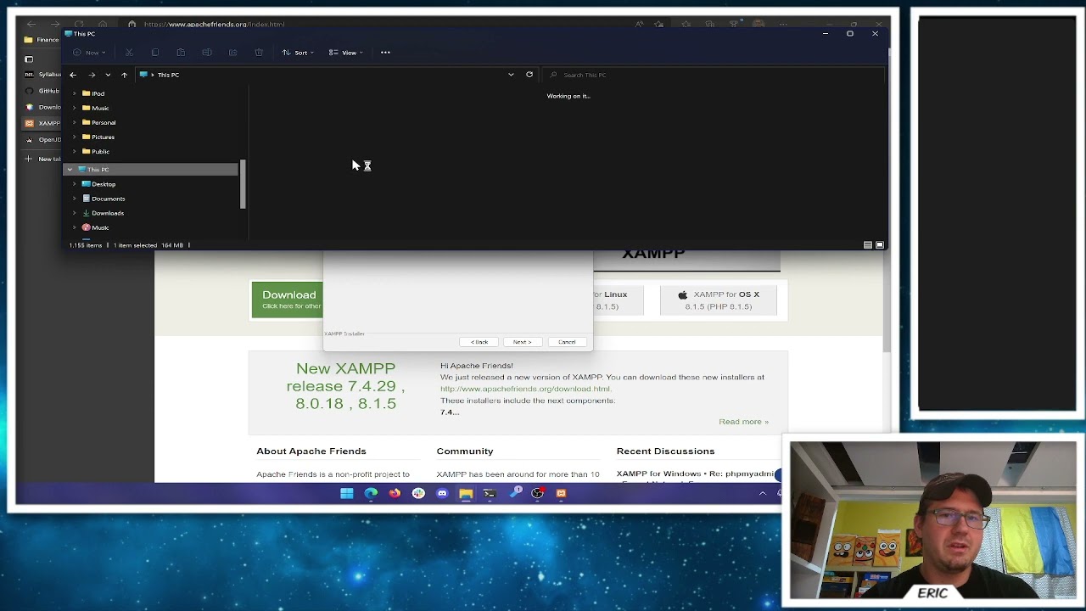Screen dimensions: 1086x611
Task: Click the Share icon in Explorer toolbar
Action: click(x=232, y=53)
